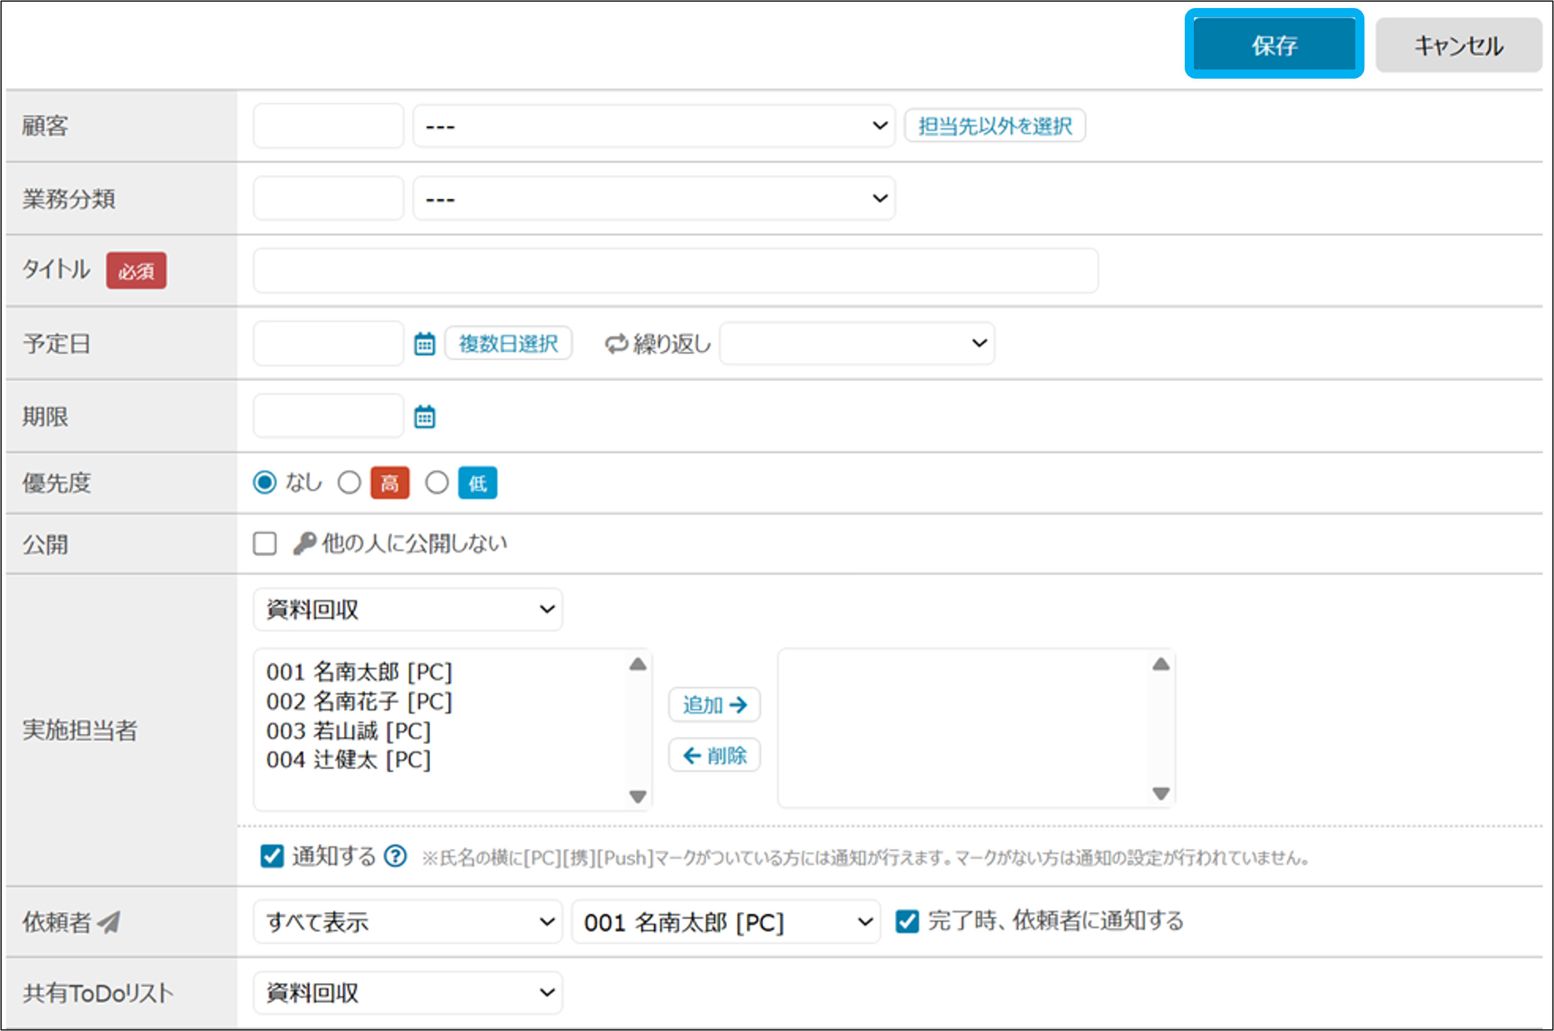Image resolution: width=1554 pixels, height=1031 pixels.
Task: Click the 通知する help question icon
Action: pos(395,856)
